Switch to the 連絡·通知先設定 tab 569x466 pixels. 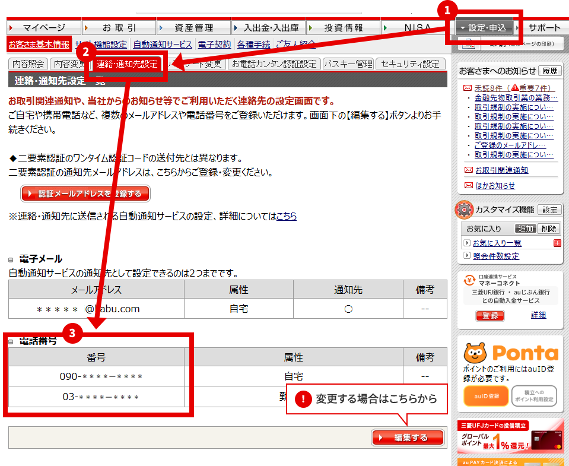(126, 64)
